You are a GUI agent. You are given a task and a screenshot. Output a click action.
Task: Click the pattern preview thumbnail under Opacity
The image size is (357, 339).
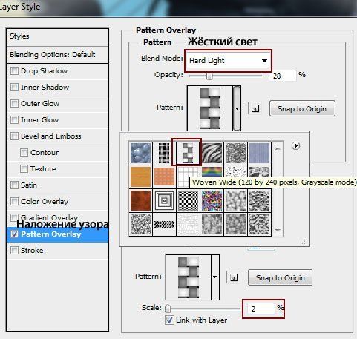(210, 108)
